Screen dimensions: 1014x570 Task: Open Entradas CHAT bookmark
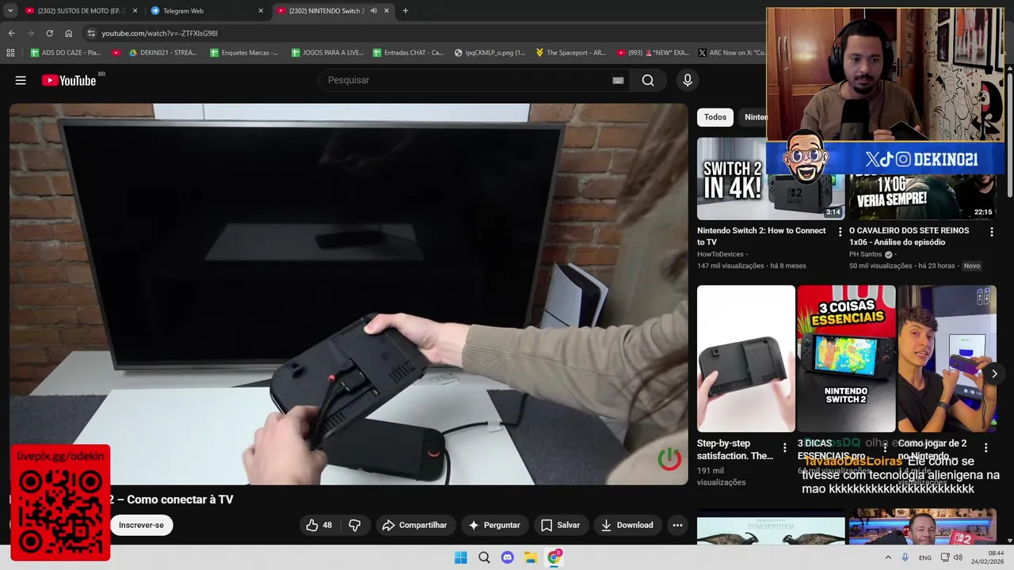(x=408, y=53)
